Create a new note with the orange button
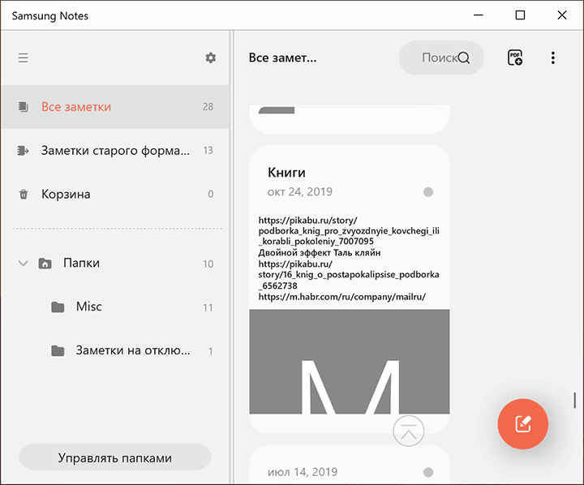This screenshot has height=485, width=584. pos(523,424)
